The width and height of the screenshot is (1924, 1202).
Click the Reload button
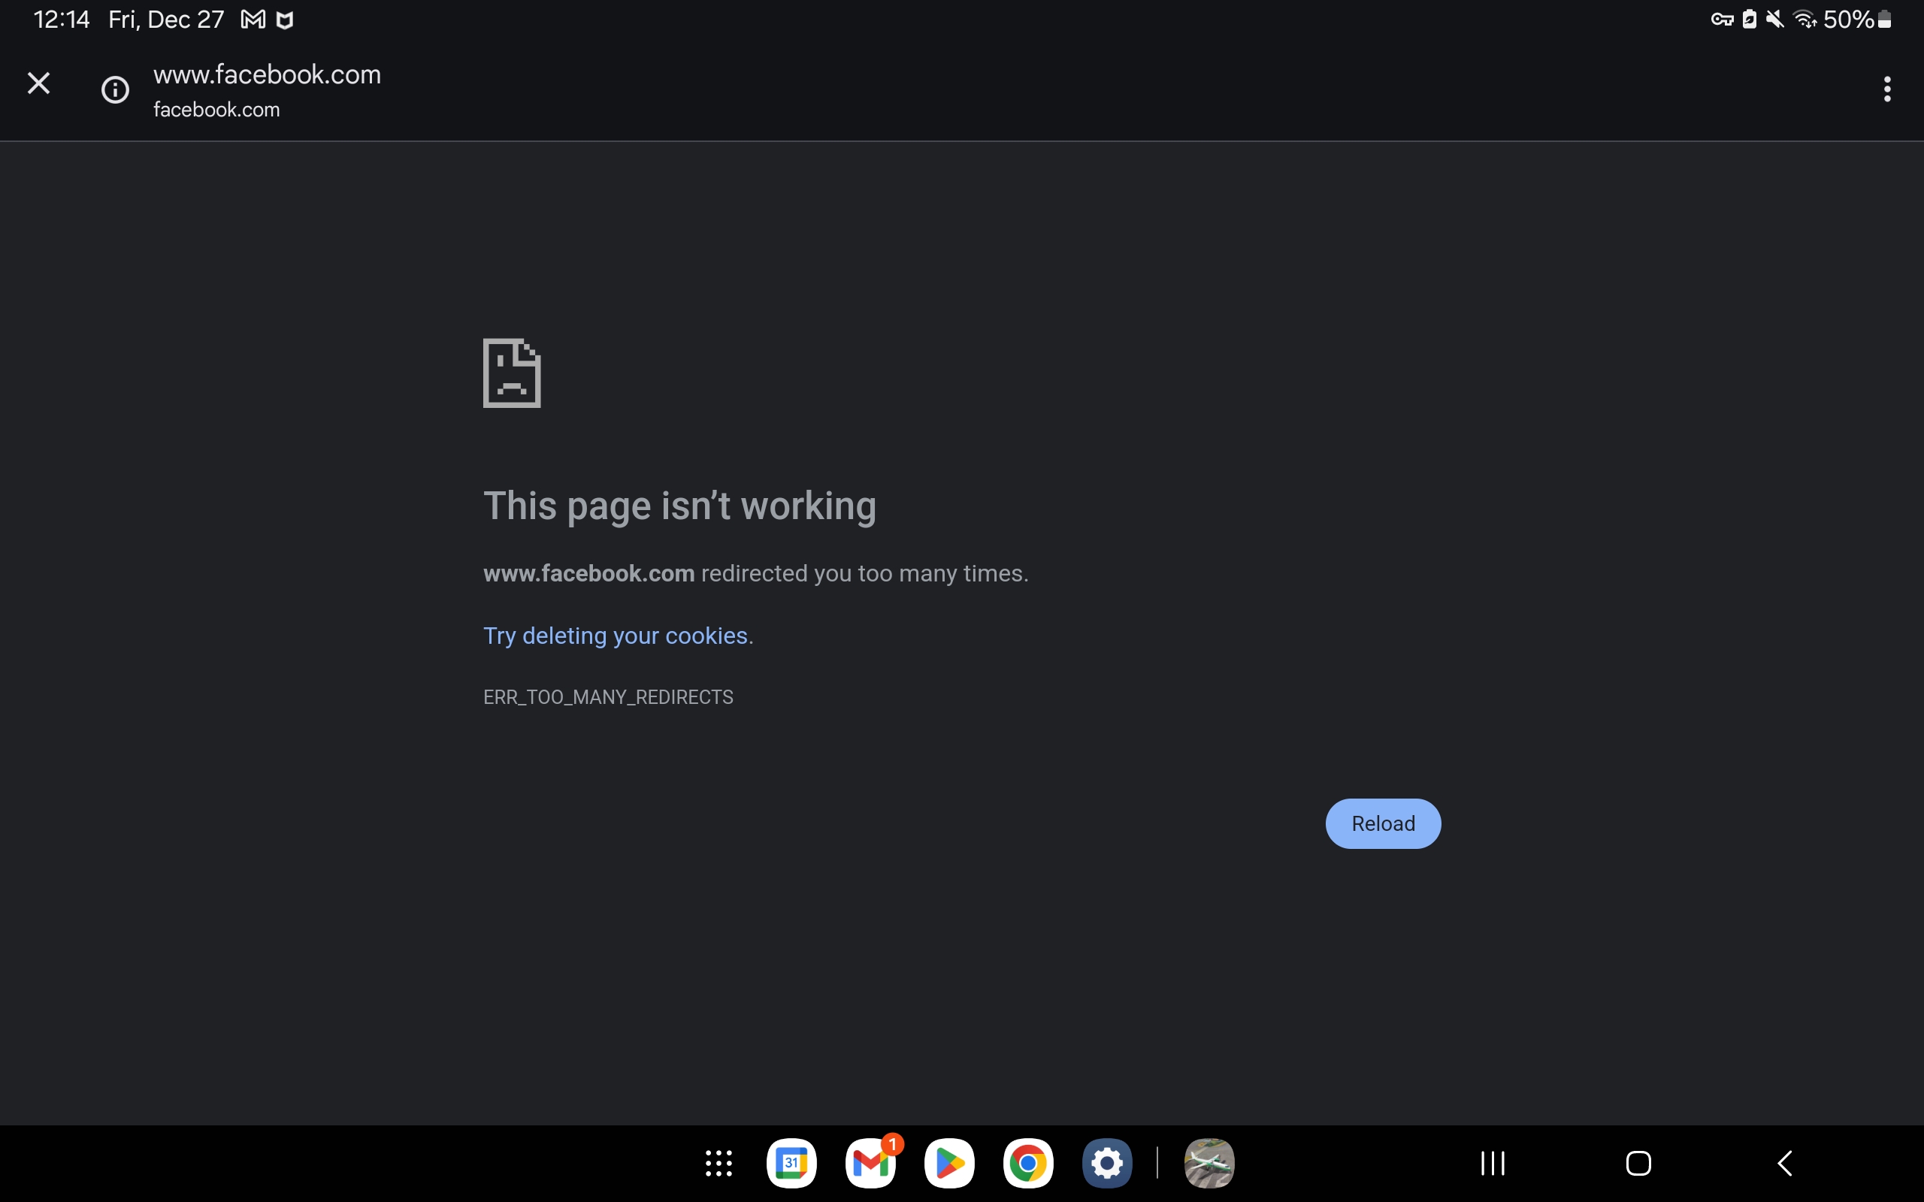point(1383,823)
